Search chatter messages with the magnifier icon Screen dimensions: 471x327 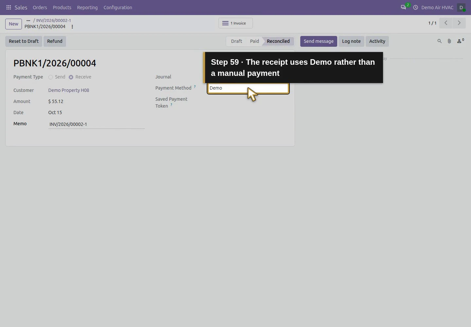coord(439,41)
